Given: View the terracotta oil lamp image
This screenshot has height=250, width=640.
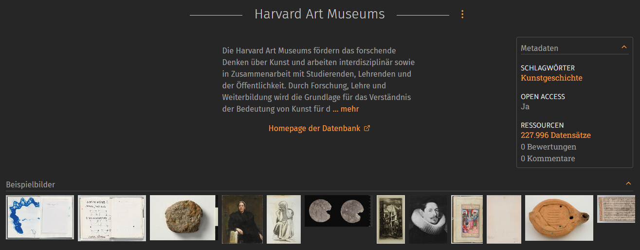Looking at the screenshot, I should (x=559, y=218).
